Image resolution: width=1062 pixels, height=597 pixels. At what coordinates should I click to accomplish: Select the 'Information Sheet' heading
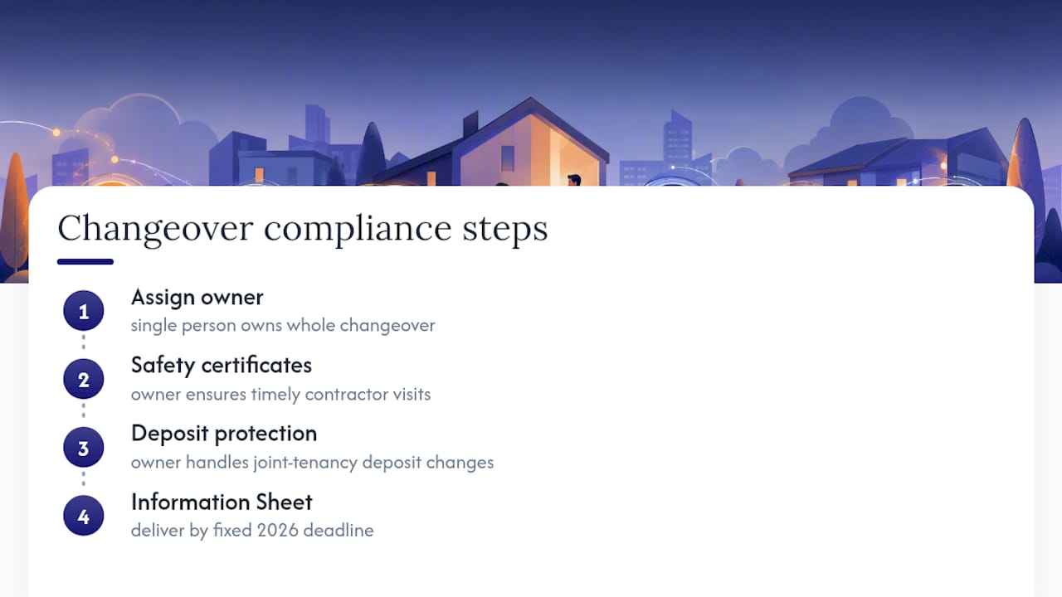222,502
